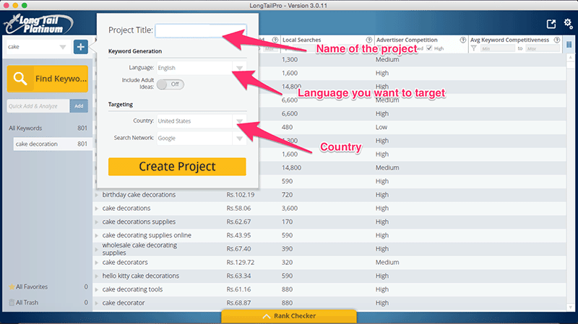Expand the birthday cake decorations row
Image resolution: width=578 pixels, height=324 pixels.
(x=97, y=195)
